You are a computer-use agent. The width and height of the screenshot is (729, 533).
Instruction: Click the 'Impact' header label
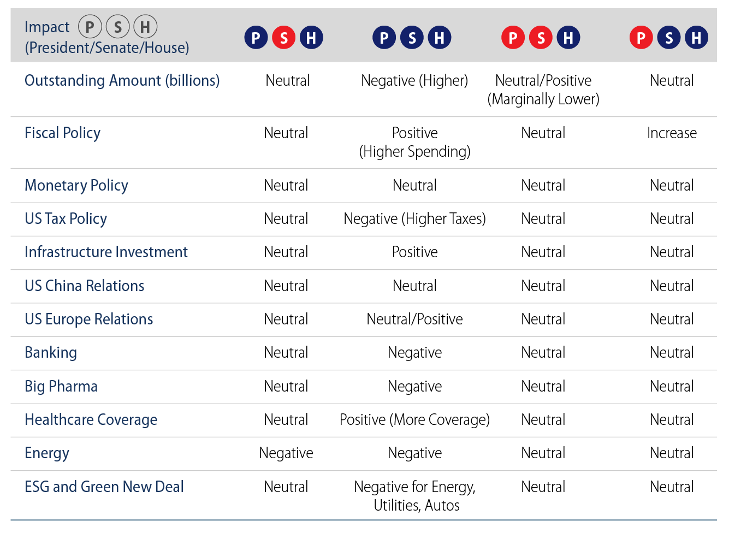(x=47, y=27)
